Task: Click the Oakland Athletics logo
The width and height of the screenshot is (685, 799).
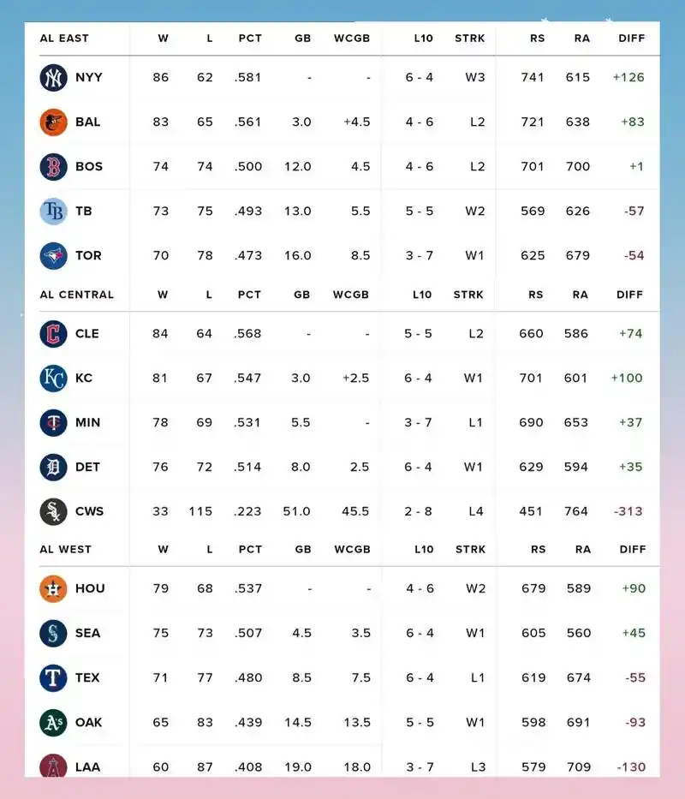Action: tap(53, 723)
